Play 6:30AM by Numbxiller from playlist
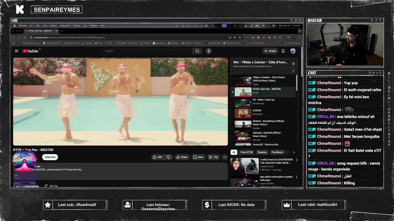The width and height of the screenshot is (394, 221). tap(263, 113)
